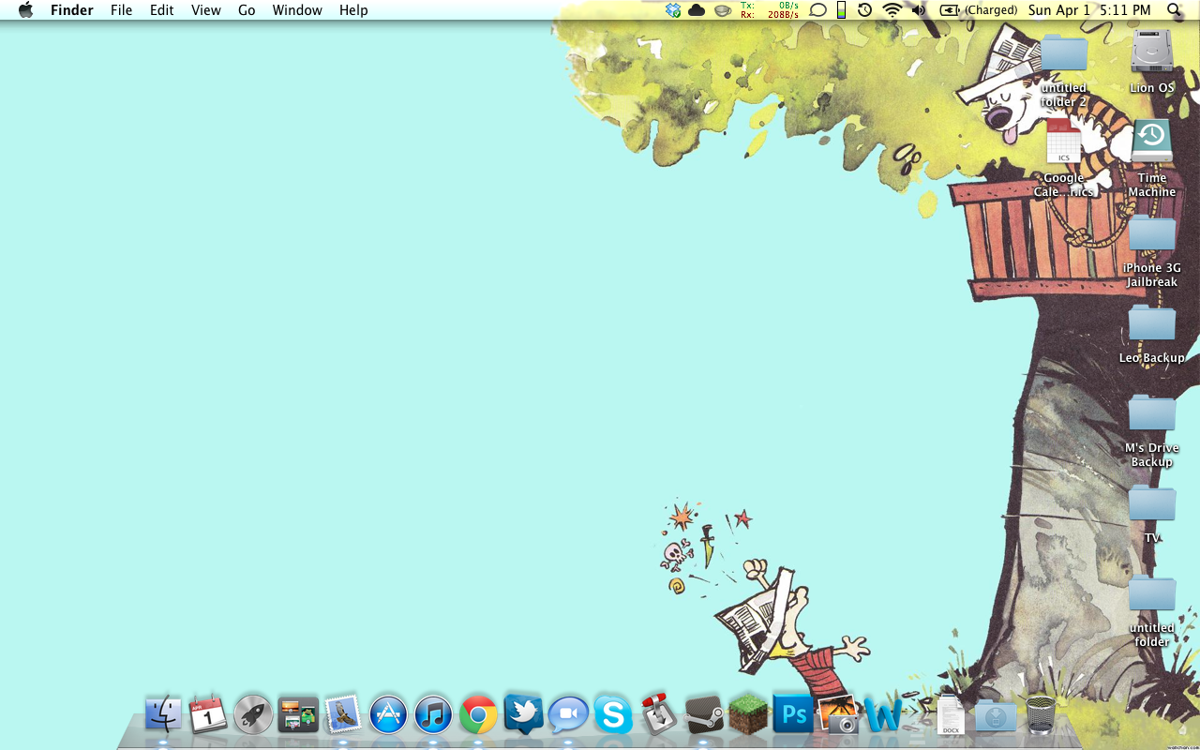Open Finder from the Dock
This screenshot has width=1200, height=750.
coord(163,714)
